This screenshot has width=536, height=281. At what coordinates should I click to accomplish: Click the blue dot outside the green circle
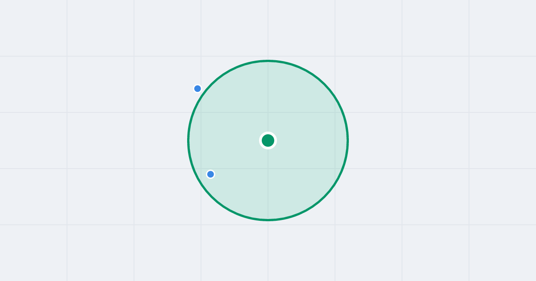[x=197, y=88]
